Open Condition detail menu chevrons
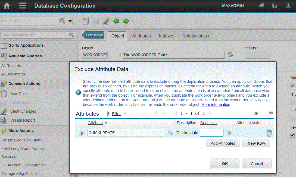The width and height of the screenshot is (296, 177). click(230, 133)
